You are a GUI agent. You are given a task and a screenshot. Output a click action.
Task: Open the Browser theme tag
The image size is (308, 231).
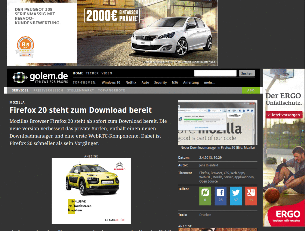coord(217,173)
